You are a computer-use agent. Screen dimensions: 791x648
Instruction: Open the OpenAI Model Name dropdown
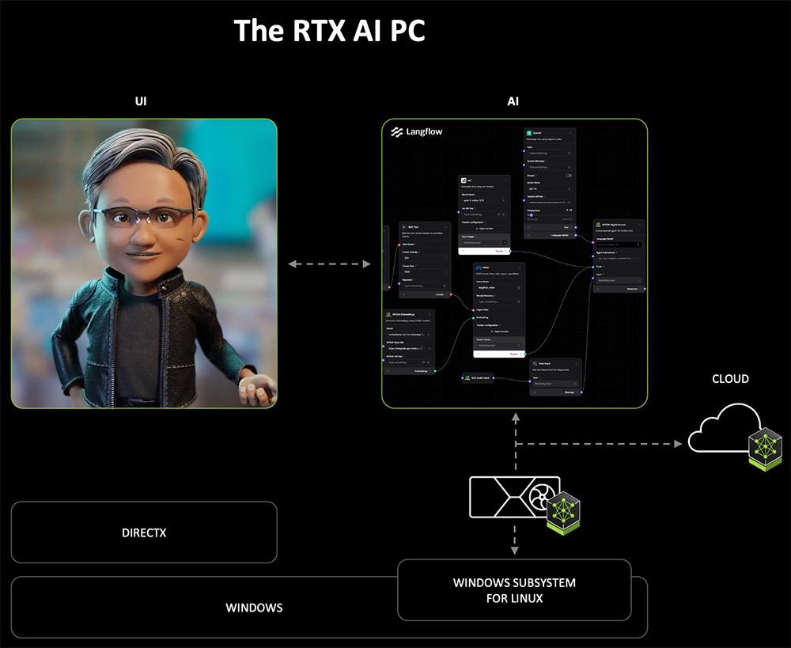[x=551, y=189]
